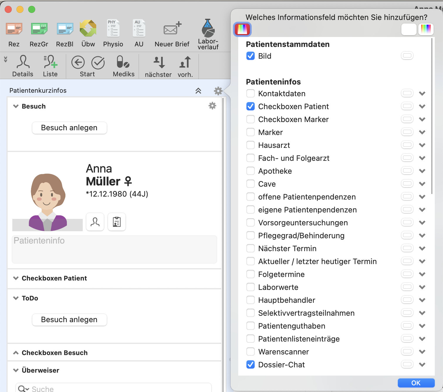Collapse the Patientenkurzinfos panel with double chevron
Image resolution: width=443 pixels, height=392 pixels.
click(x=198, y=91)
